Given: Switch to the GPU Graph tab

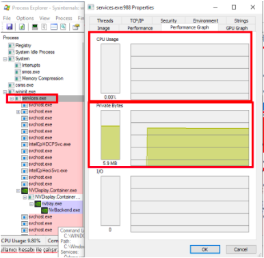Looking at the screenshot, I should click(237, 28).
